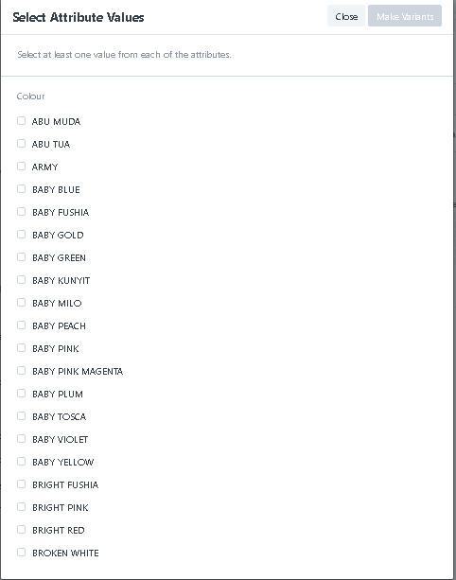Check the BABY KUNYIT option

(21, 280)
